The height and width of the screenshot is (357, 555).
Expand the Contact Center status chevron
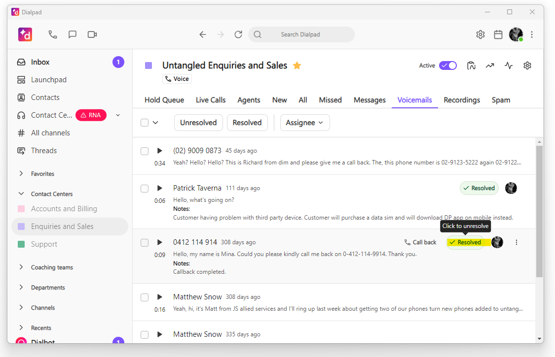click(x=118, y=115)
